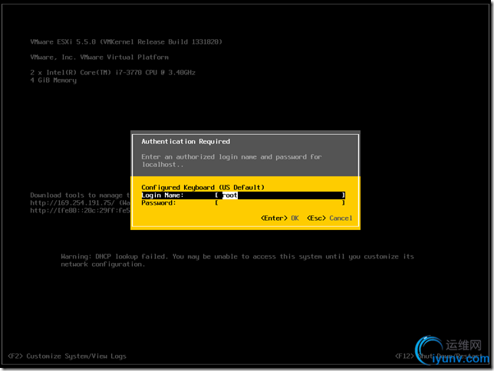Click the http://169.254.191.75/ address

click(x=72, y=203)
